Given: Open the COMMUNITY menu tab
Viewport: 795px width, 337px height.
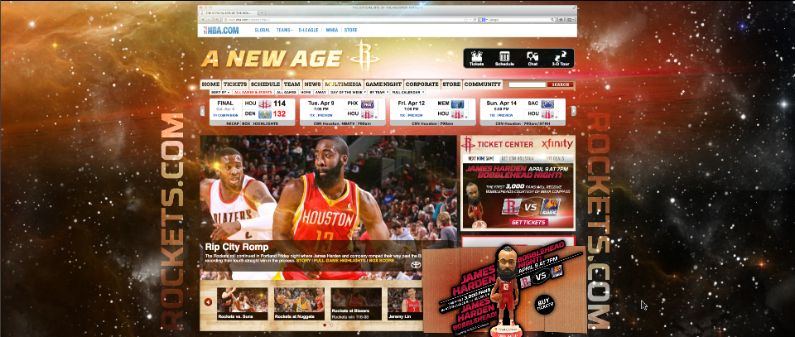Looking at the screenshot, I should (483, 84).
